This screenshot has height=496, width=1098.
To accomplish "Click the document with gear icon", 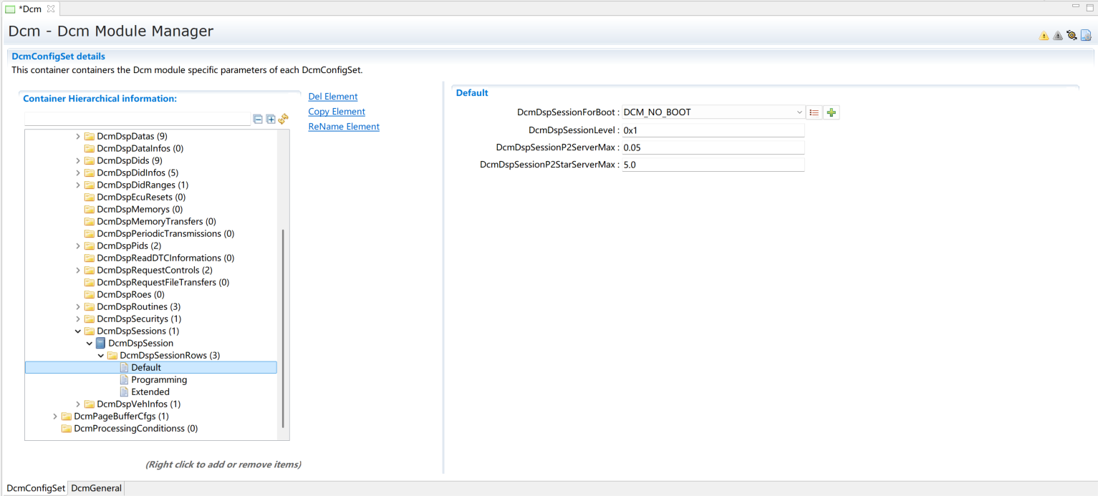I will (x=1086, y=35).
